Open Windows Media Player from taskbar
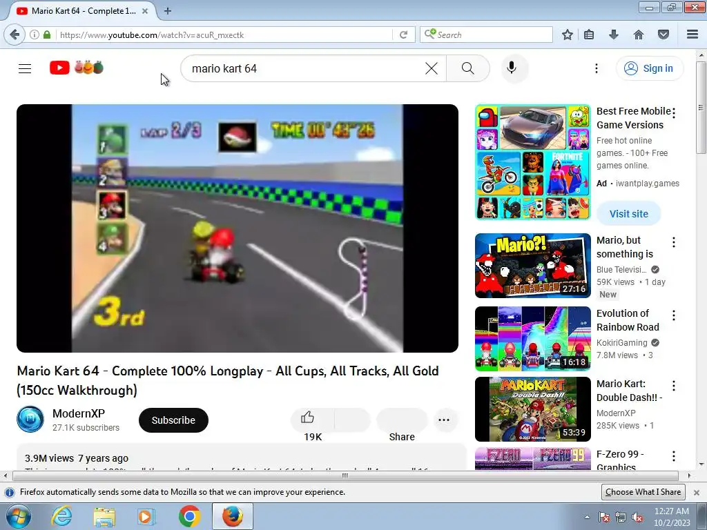Screen dimensions: 707x530 click(146, 516)
